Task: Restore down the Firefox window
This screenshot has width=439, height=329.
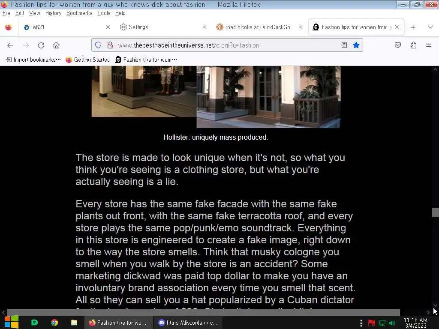Action: [417, 4]
